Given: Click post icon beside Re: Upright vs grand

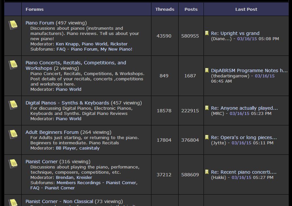Looking at the screenshot, I should click(207, 33).
